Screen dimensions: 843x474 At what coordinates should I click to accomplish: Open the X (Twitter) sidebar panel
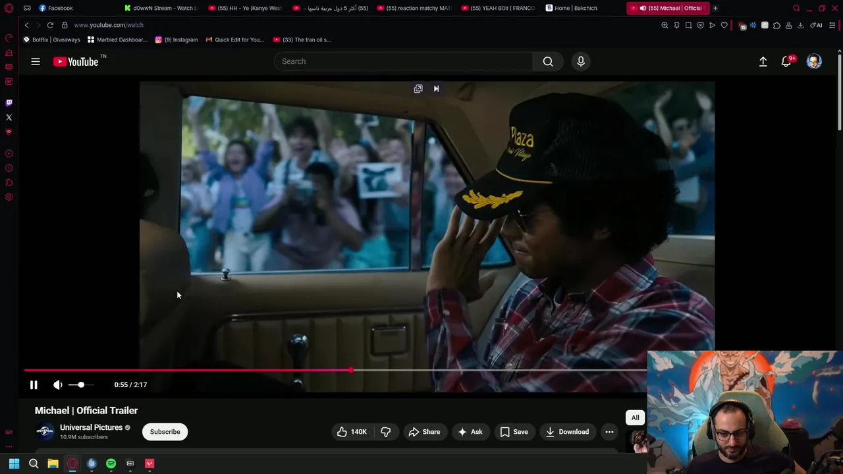click(9, 117)
